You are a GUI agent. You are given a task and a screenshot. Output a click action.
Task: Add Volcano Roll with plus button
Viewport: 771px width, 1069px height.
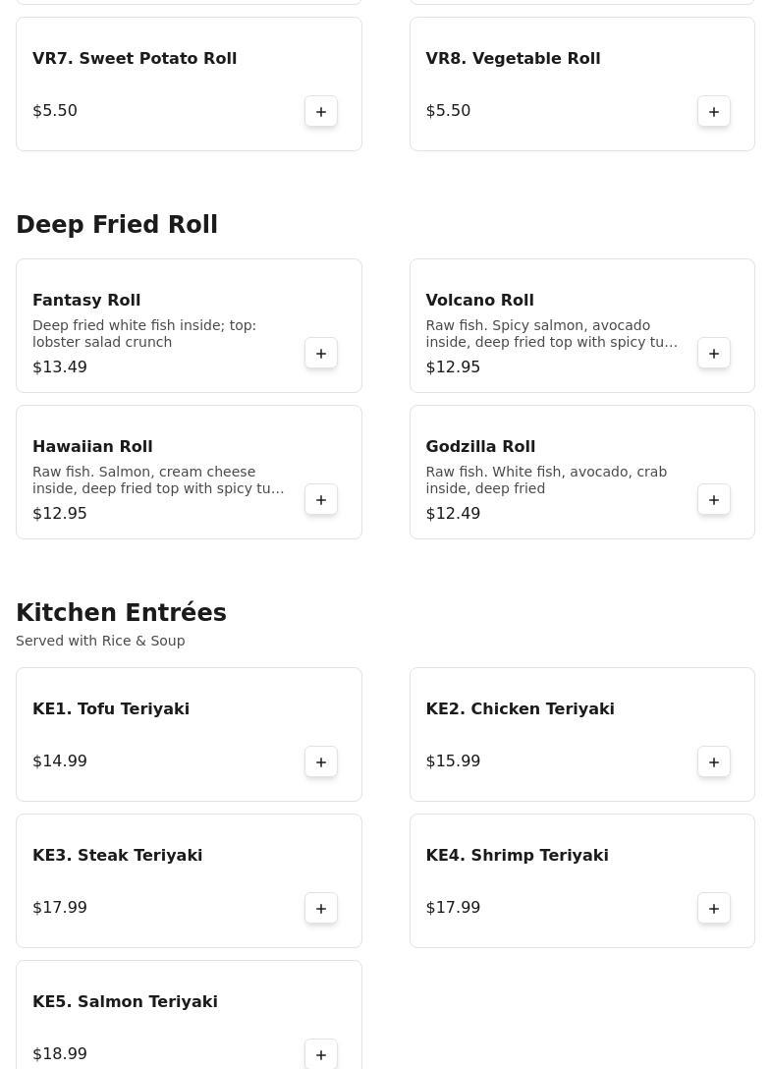point(714,354)
